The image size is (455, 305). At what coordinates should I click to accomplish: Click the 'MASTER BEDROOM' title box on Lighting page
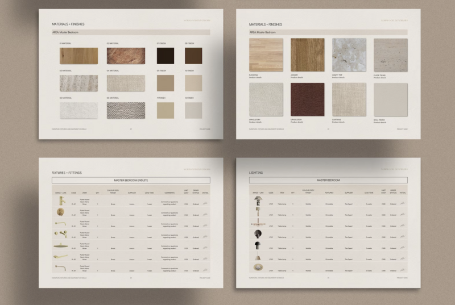(328, 180)
